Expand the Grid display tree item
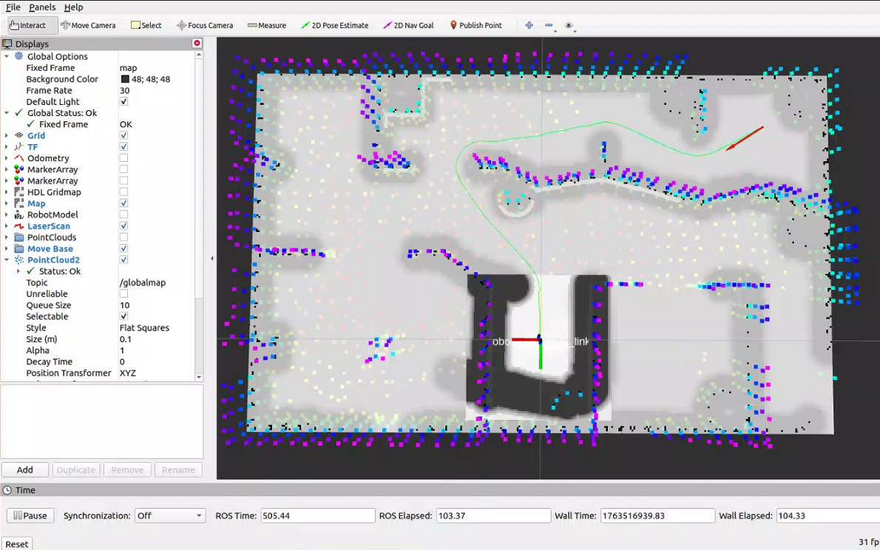880x550 pixels. click(x=7, y=136)
